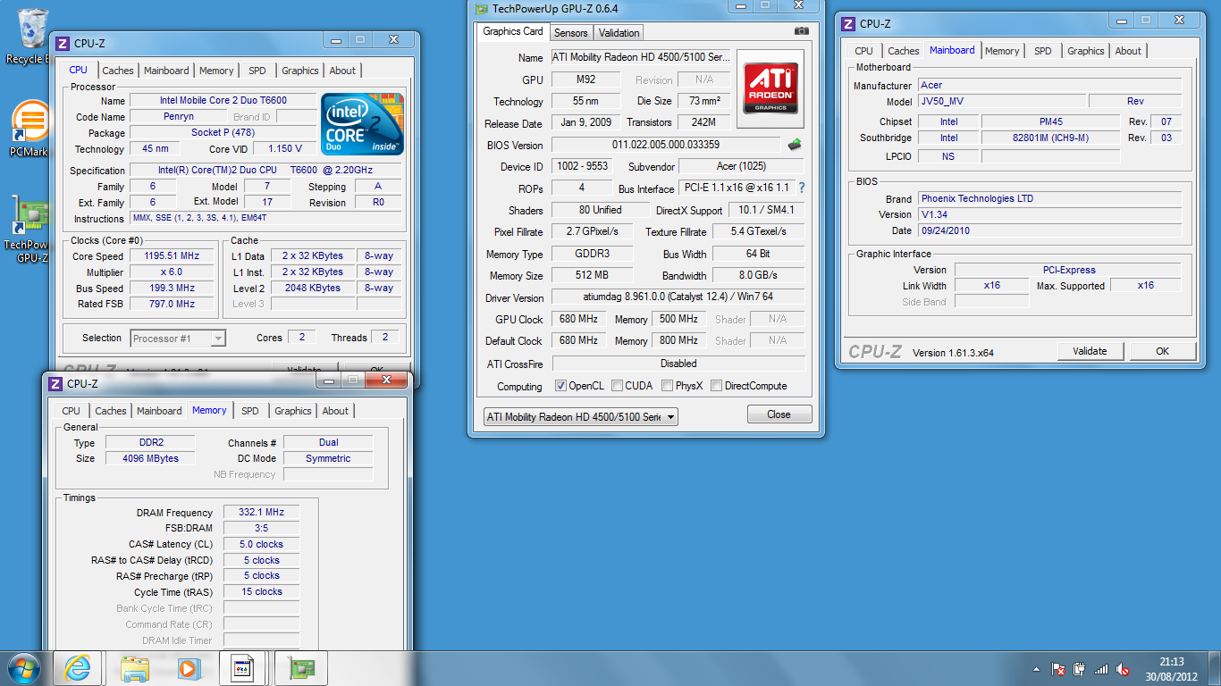Click the Bus Interface question mark icon

click(802, 188)
